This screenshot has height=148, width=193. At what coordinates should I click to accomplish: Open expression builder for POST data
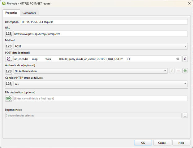185,59
